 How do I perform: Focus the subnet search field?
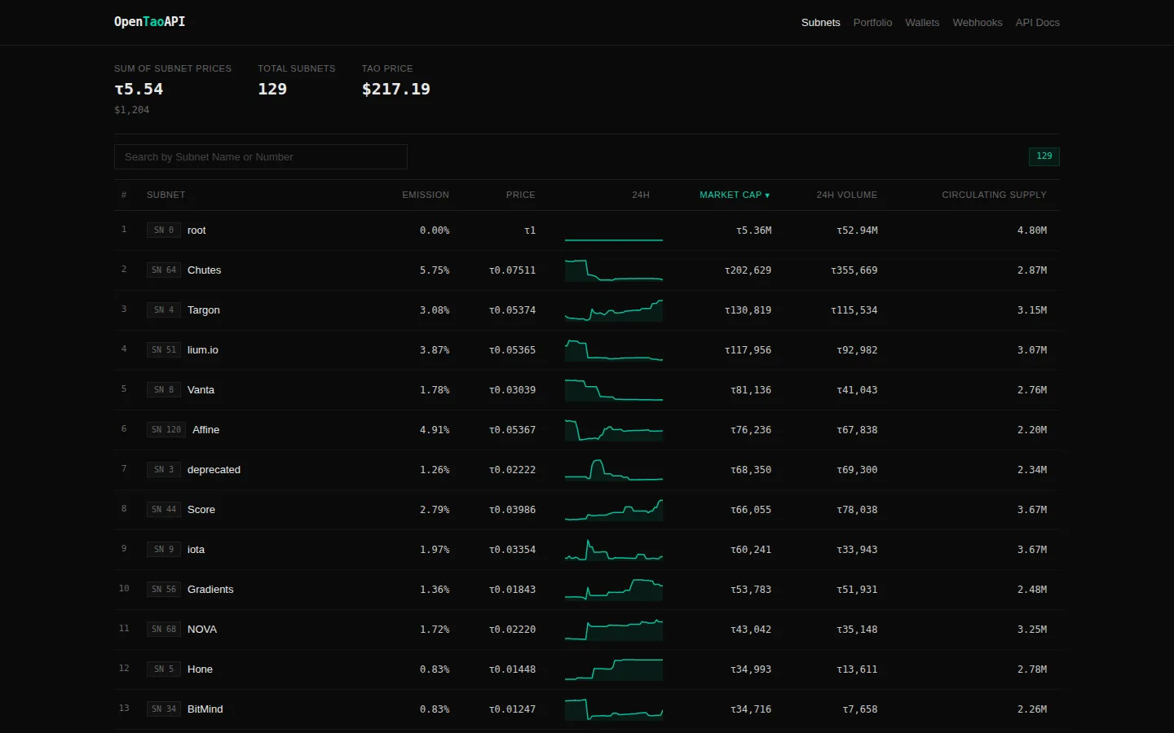tap(261, 156)
